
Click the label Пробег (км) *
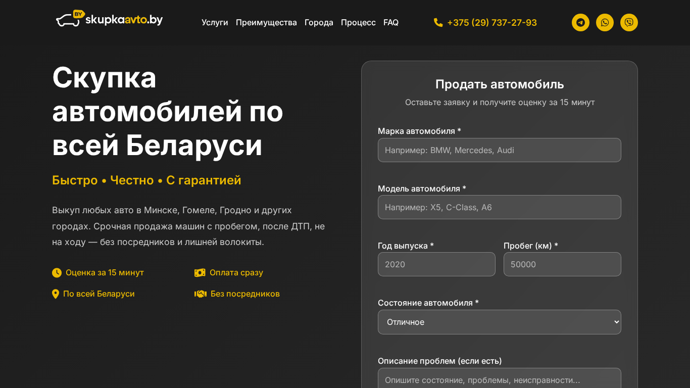coord(530,246)
